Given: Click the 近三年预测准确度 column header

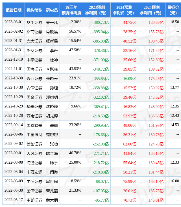Looking at the screenshot, I should 71,10.
